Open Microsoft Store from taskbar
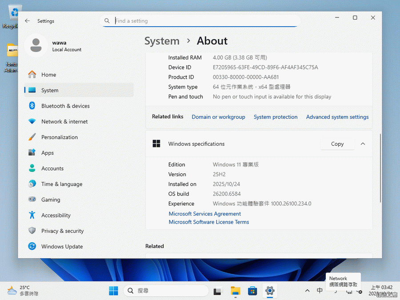This screenshot has width=400, height=300. (252, 291)
